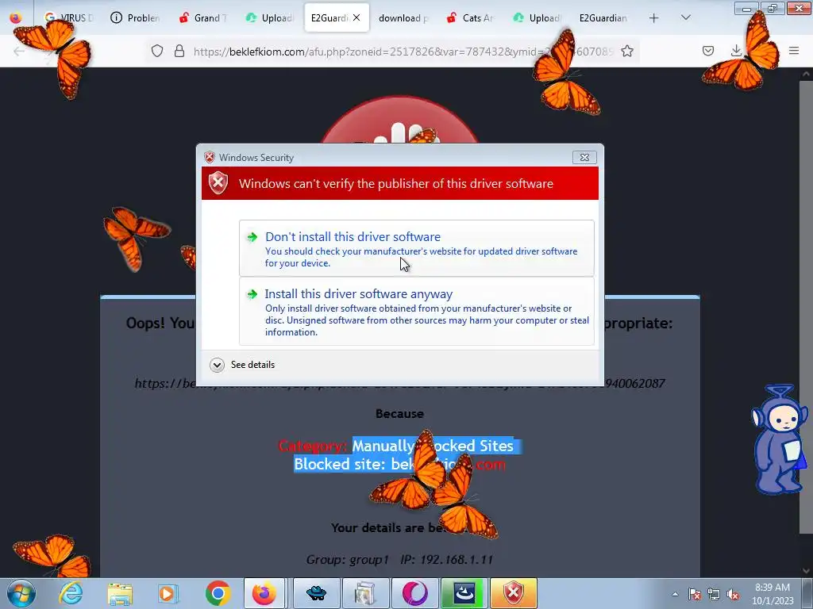
Task: Show hidden system tray icons
Action: pos(675,594)
